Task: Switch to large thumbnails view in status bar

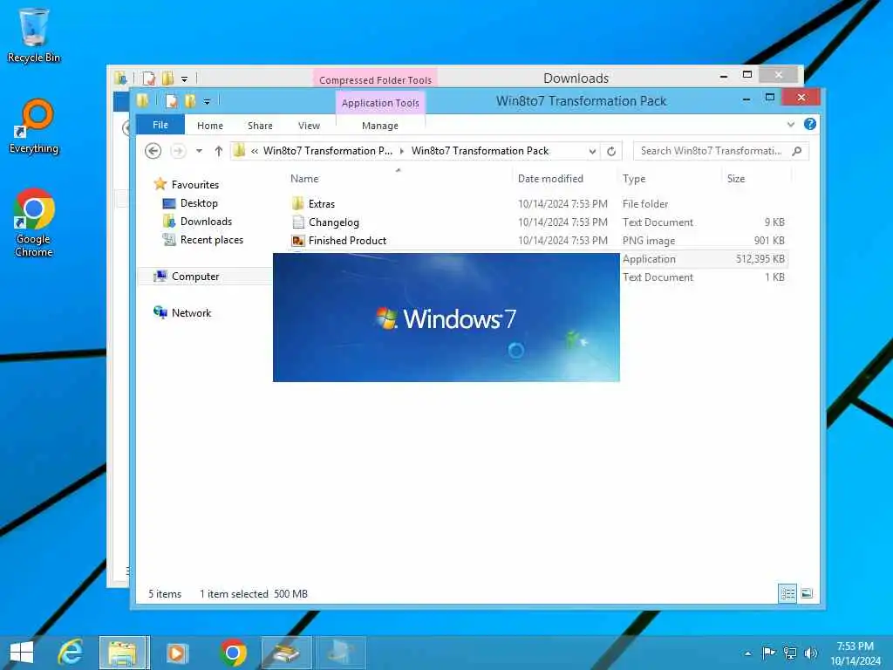Action: [807, 593]
